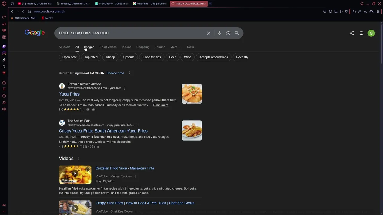The image size is (383, 215).
Task: Open Videos section three-dot menu
Action: (x=78, y=159)
